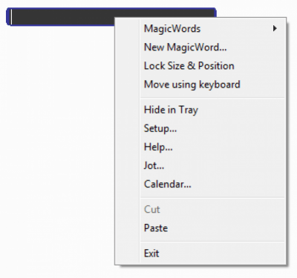Focus the dark command input bar
The image size is (297, 278).
coord(62,17)
